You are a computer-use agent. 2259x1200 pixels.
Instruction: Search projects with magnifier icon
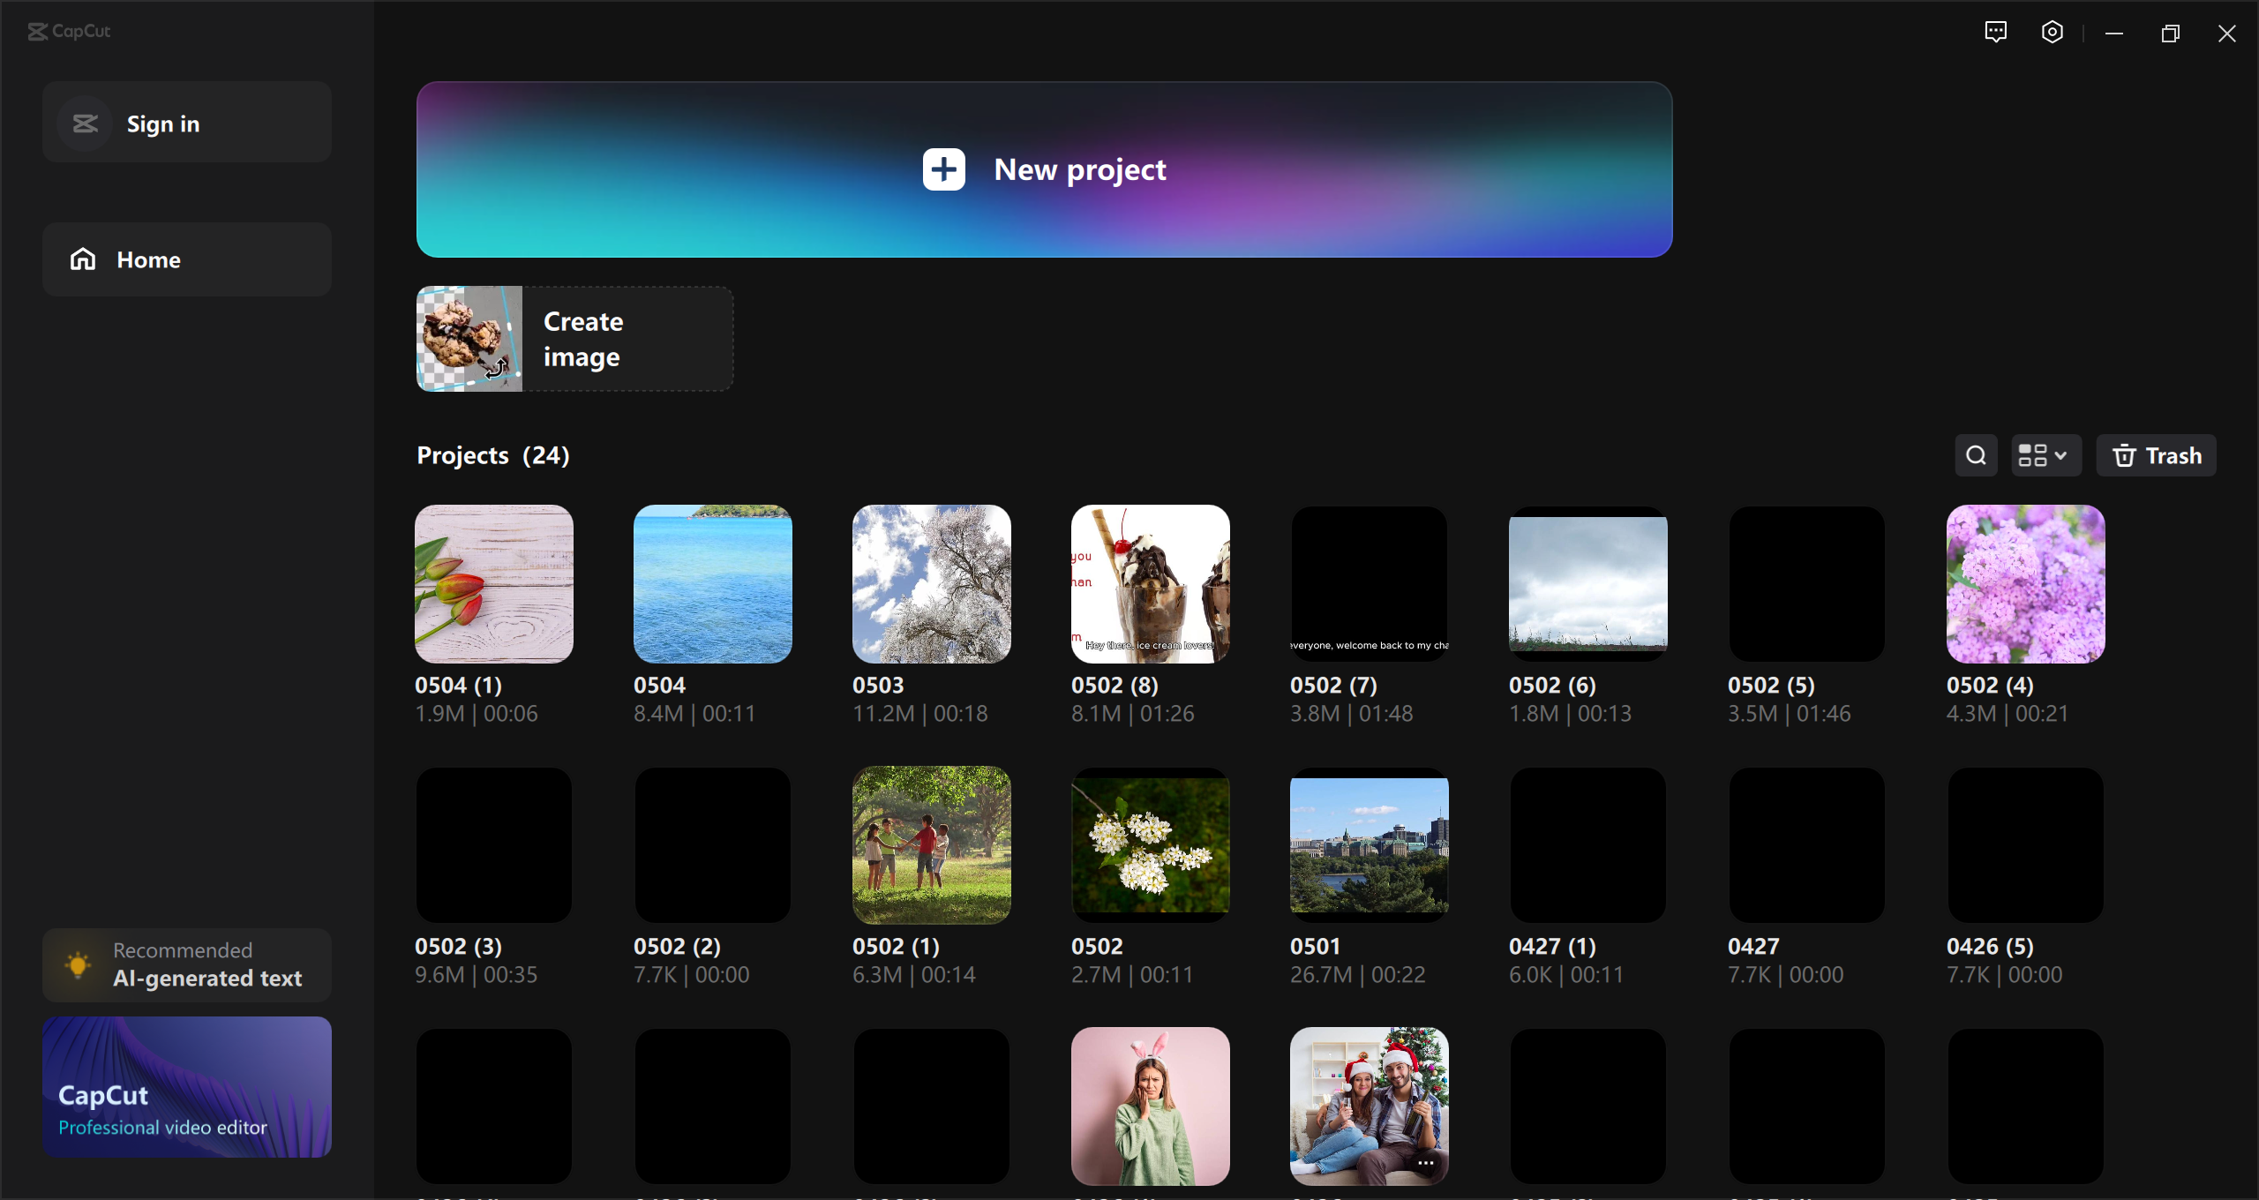[x=1976, y=455]
